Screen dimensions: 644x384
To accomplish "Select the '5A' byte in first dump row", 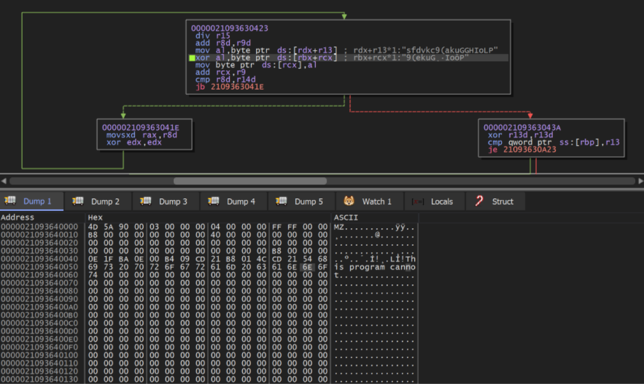I will pyautogui.click(x=108, y=226).
